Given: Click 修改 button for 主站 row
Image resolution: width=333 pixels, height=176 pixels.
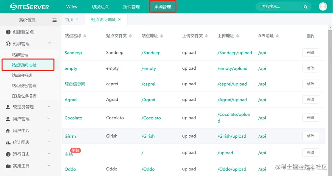Looking at the screenshot, I should (x=311, y=152).
